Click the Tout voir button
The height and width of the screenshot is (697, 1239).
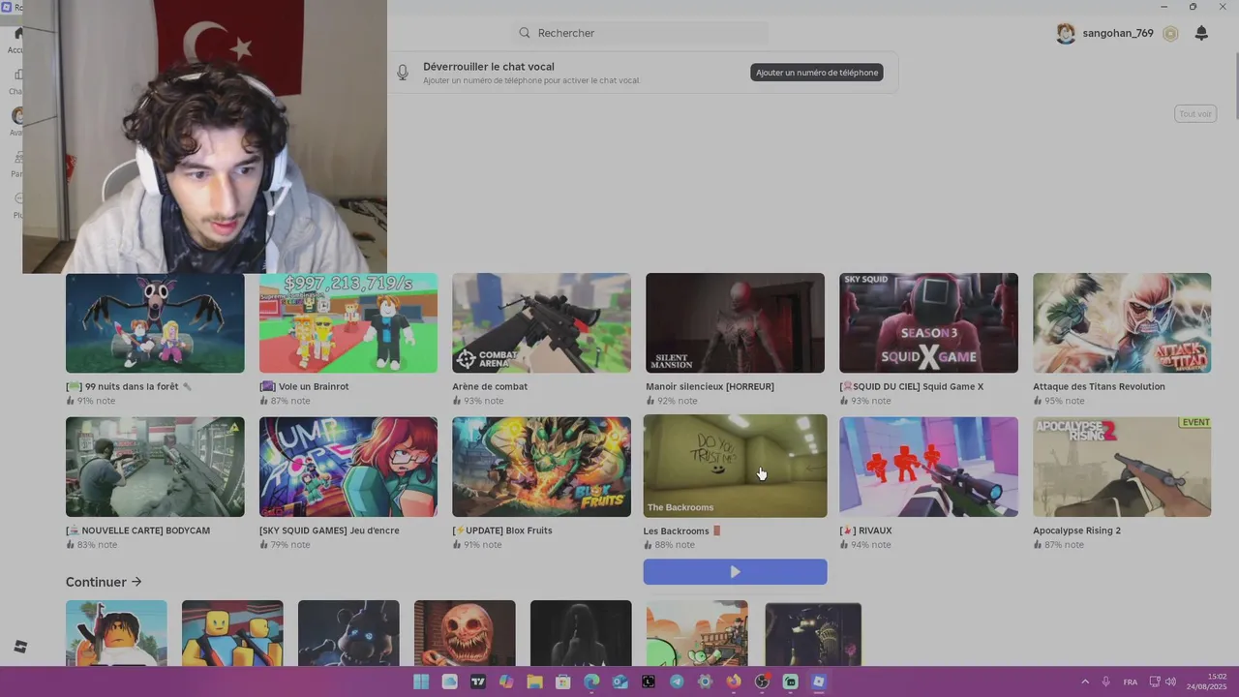point(1195,114)
